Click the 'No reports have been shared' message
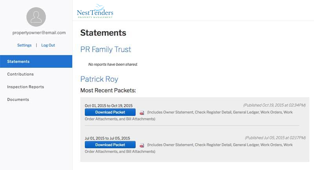 [x=113, y=64]
